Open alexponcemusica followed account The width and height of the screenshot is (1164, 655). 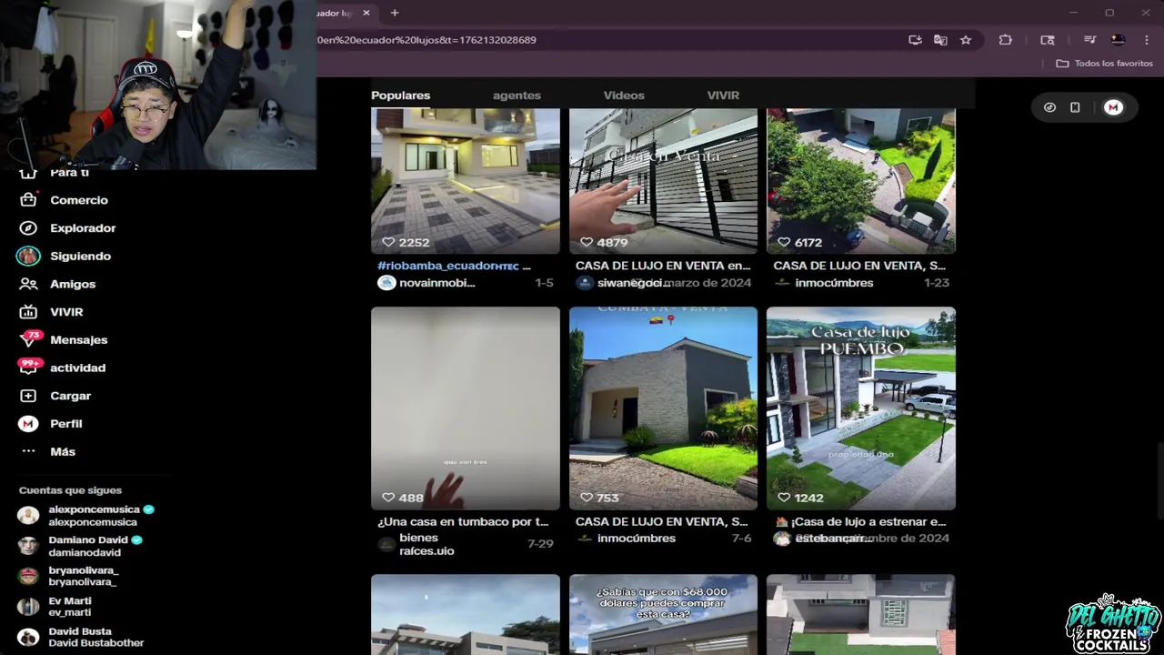pyautogui.click(x=86, y=516)
